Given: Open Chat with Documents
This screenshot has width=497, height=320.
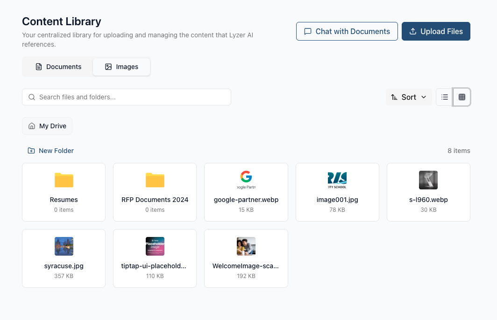Looking at the screenshot, I should [x=347, y=31].
